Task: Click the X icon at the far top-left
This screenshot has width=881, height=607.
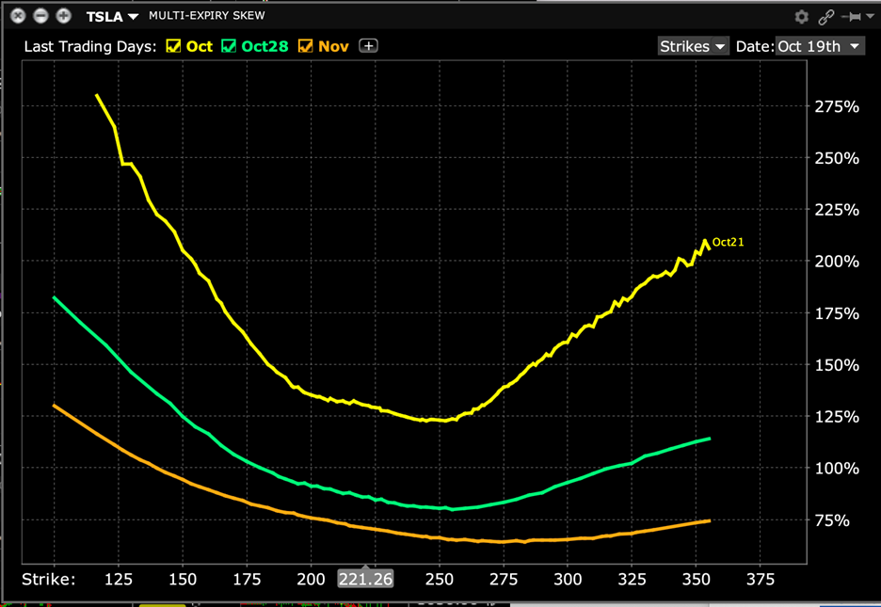Action: 17,16
